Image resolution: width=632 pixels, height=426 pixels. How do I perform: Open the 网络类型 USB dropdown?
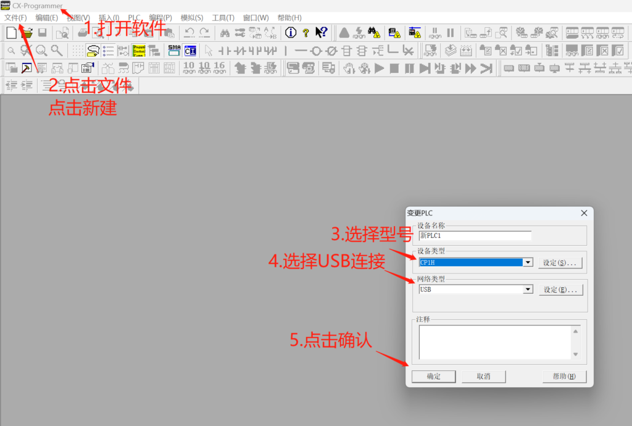tap(528, 289)
